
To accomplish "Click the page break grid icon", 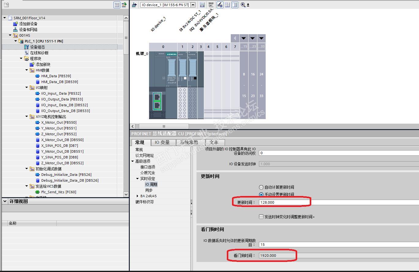I will click(x=227, y=5).
